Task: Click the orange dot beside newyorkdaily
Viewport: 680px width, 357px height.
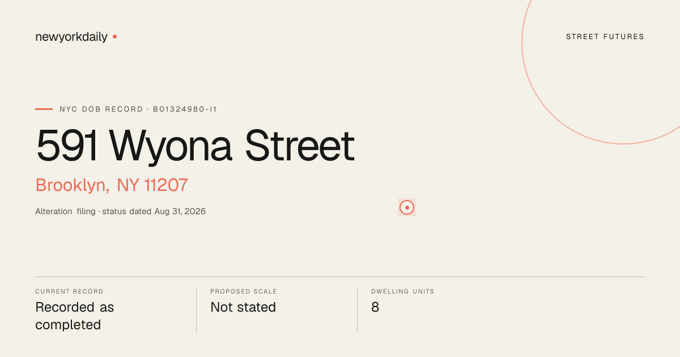Action: point(114,36)
